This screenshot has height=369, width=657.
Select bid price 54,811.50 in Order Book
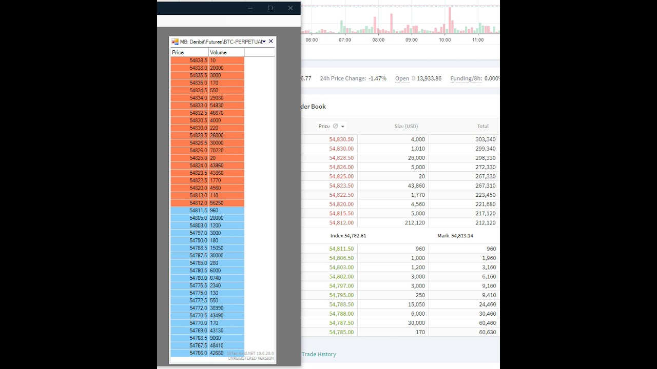[x=341, y=249]
